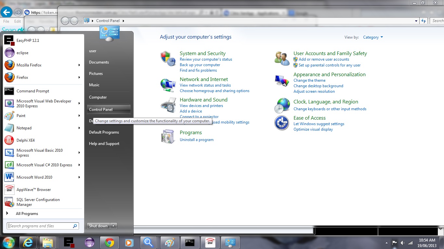Viewport: 444px width, 249px height.
Task: Open Uninstall a program link
Action: [x=197, y=140]
